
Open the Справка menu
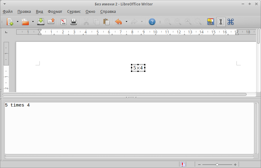tap(108, 12)
